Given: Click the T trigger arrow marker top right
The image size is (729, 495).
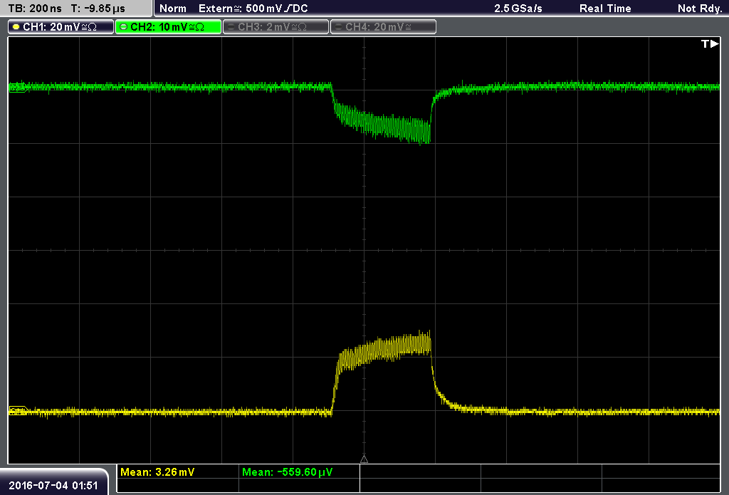Looking at the screenshot, I should pos(710,43).
